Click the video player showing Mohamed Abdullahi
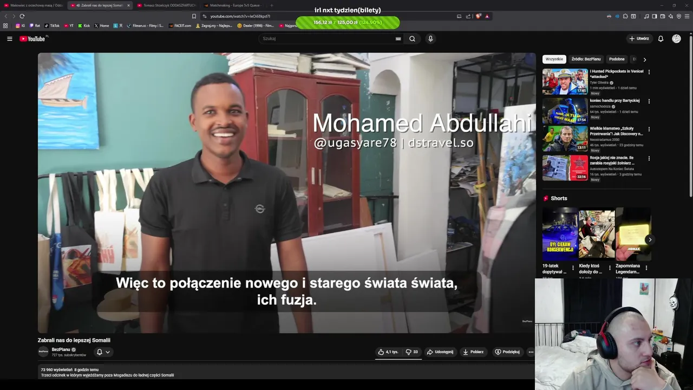Image resolution: width=693 pixels, height=390 pixels. point(286,192)
